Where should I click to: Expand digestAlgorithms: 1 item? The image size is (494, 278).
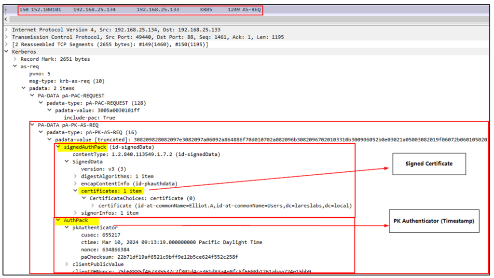pyautogui.click(x=75, y=176)
